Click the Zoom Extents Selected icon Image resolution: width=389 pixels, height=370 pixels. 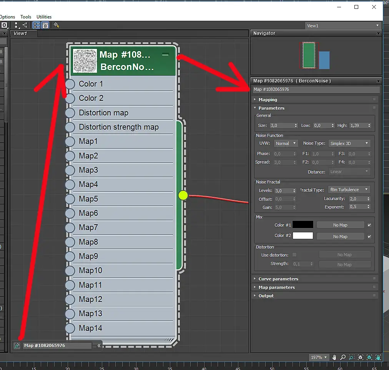[x=369, y=357]
